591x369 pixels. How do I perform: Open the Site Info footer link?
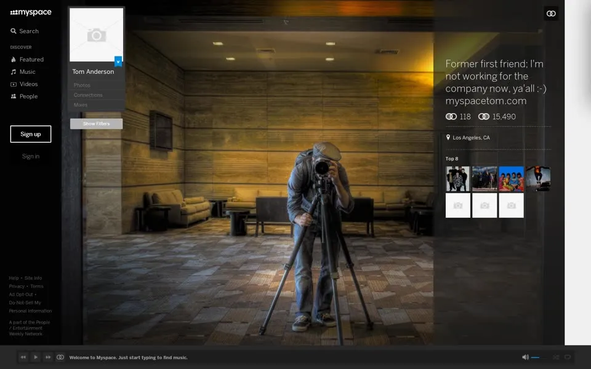pyautogui.click(x=33, y=278)
